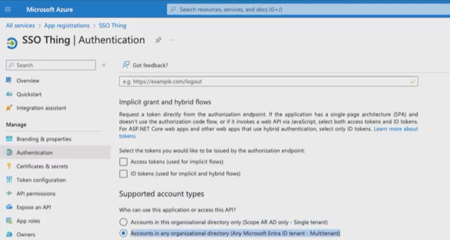Click the Got feedback person icon
Image resolution: width=450 pixels, height=240 pixels.
coord(125,65)
